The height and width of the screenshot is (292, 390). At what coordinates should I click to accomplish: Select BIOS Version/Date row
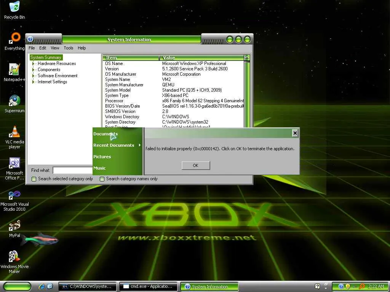point(173,106)
